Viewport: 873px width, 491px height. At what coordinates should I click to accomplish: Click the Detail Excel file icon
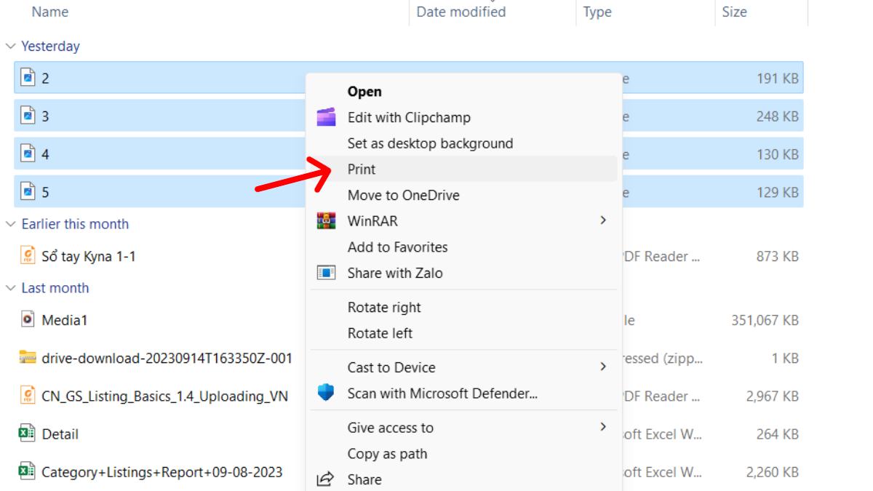[x=28, y=434]
